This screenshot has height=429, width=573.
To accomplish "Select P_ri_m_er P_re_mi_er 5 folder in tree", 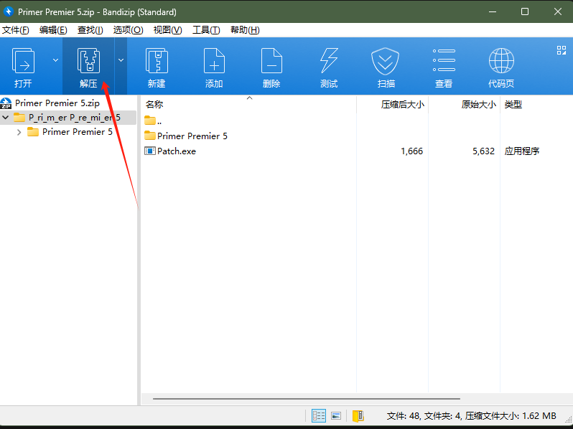I will [75, 118].
